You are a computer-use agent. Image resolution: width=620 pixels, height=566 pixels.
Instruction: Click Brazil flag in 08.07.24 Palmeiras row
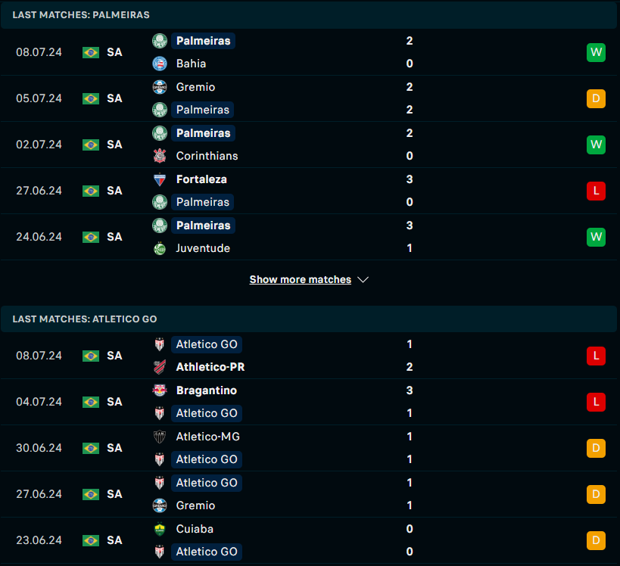(x=91, y=52)
